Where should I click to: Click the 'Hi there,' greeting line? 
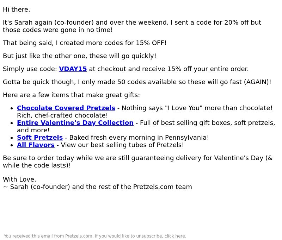coord(16,10)
